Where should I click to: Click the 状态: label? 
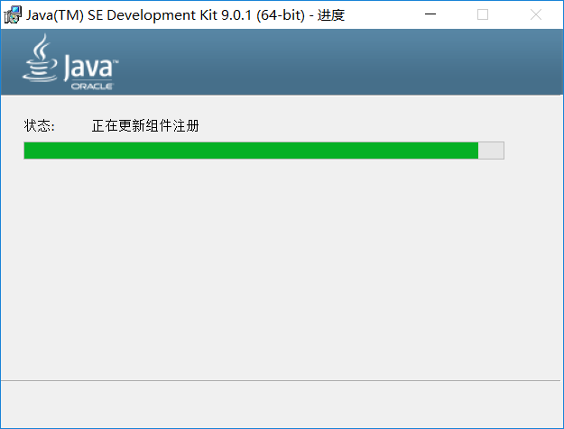coord(39,126)
